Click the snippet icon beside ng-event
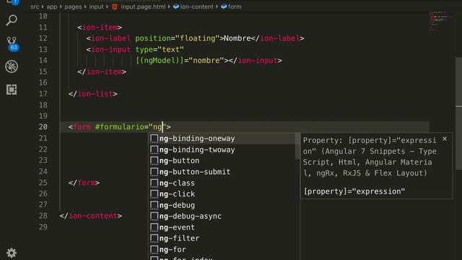The height and width of the screenshot is (260, 462). point(154,227)
